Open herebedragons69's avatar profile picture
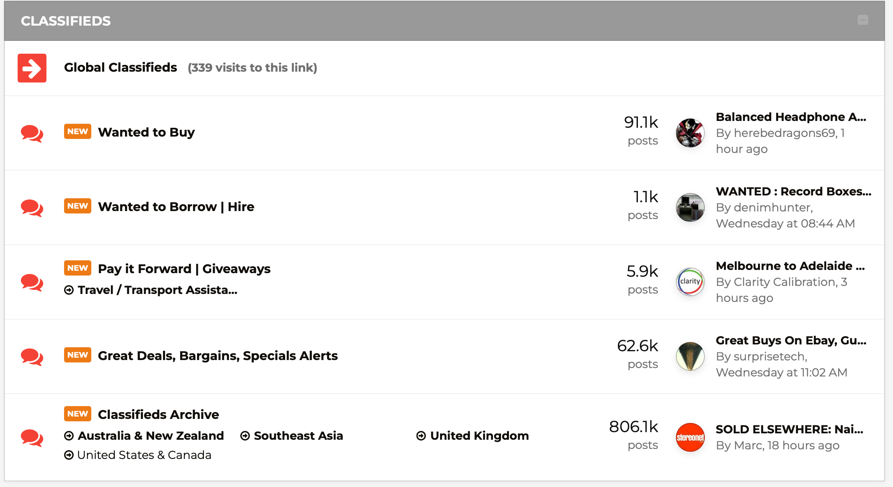Image resolution: width=893 pixels, height=487 pixels. (690, 133)
